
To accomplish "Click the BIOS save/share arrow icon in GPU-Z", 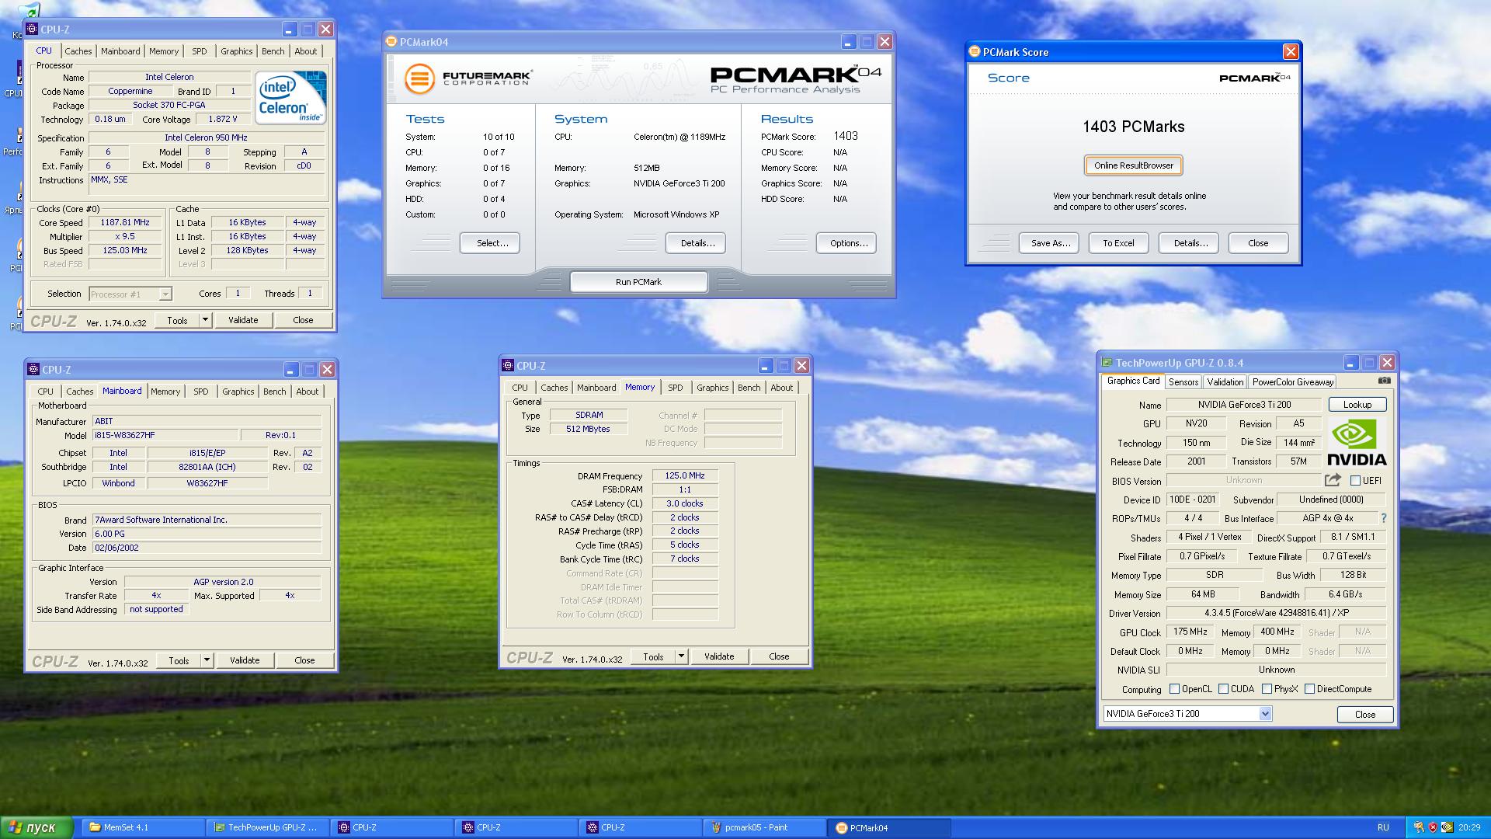I will pos(1333,480).
